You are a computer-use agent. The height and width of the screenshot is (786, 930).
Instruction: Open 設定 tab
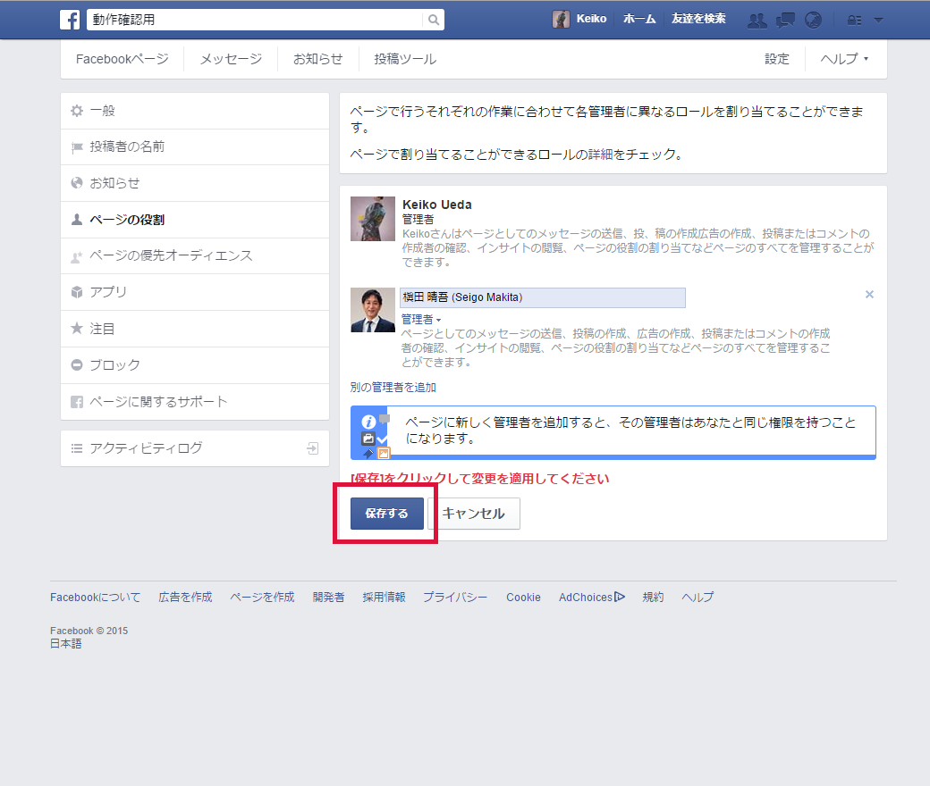(x=777, y=59)
